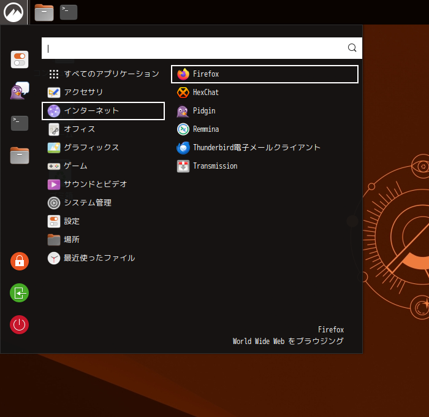This screenshot has height=417, width=429.
Task: Open settings from the favorites sidebar toggle icon
Action: coord(20,59)
